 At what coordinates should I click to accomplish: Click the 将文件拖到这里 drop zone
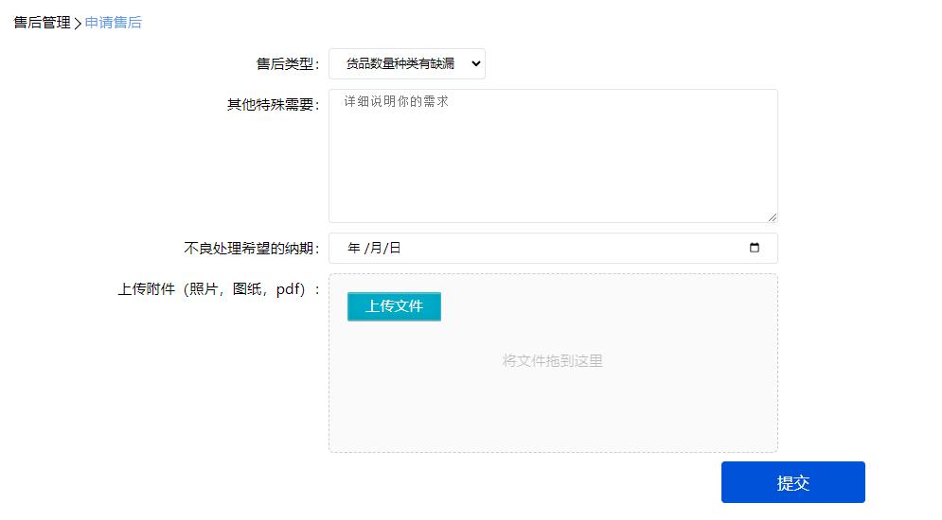coord(553,361)
